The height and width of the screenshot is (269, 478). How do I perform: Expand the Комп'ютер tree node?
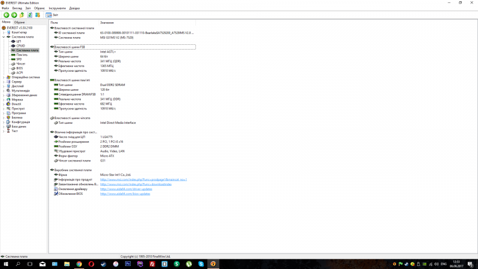4,32
